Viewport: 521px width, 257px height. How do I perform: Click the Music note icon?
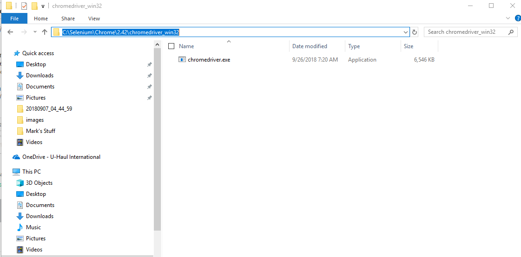click(x=20, y=227)
